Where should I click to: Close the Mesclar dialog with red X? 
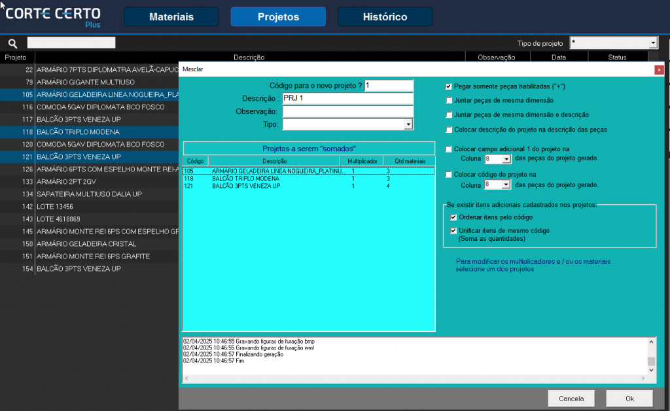[659, 69]
